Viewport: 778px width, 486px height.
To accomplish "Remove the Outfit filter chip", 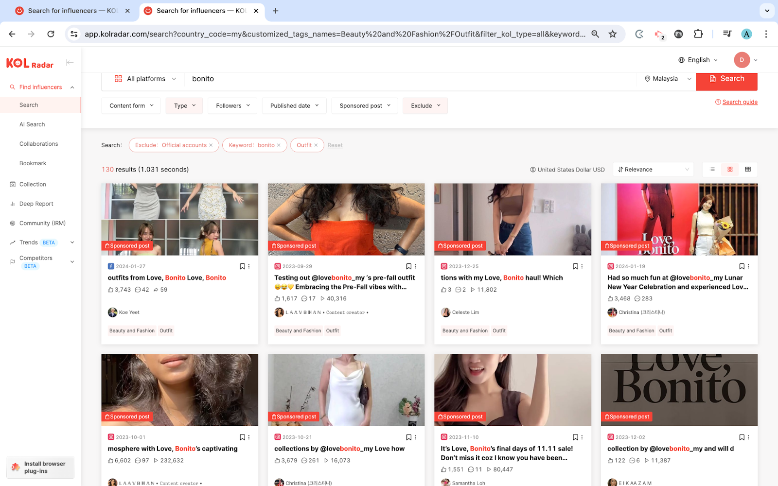I will coord(316,145).
